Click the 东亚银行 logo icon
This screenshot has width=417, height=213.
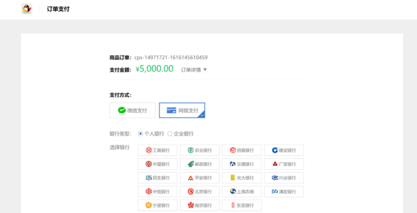232,205
